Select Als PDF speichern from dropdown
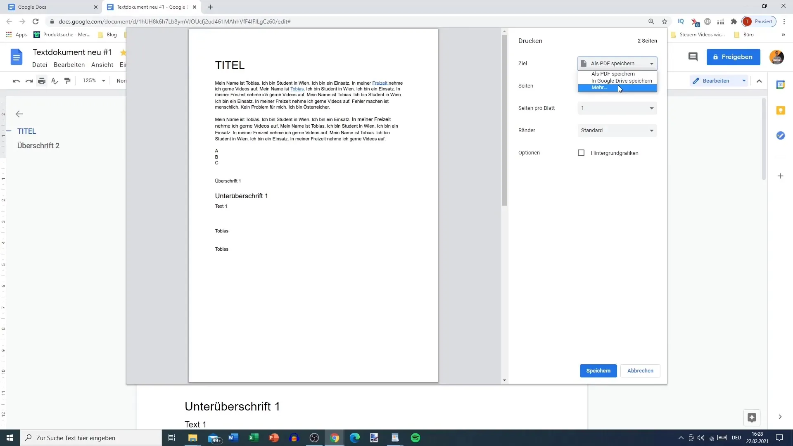 pyautogui.click(x=613, y=74)
